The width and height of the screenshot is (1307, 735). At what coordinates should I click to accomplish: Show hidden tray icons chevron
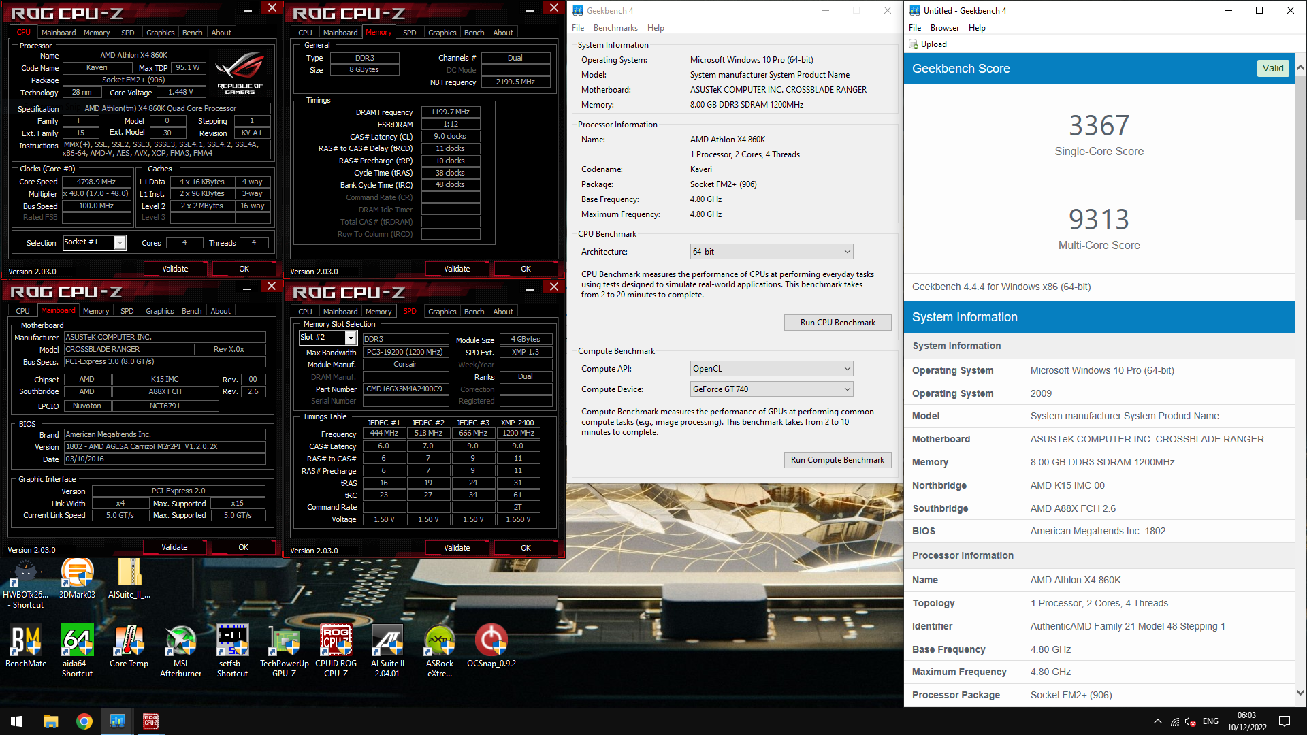click(x=1158, y=721)
